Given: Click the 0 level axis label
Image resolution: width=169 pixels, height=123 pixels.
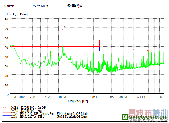Looking at the screenshot, I should [x=7, y=95].
